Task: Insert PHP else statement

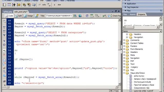Action: 59,5
